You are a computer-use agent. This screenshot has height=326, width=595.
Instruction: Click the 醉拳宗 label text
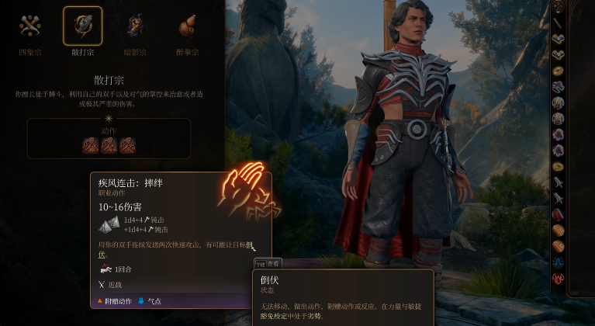click(188, 52)
